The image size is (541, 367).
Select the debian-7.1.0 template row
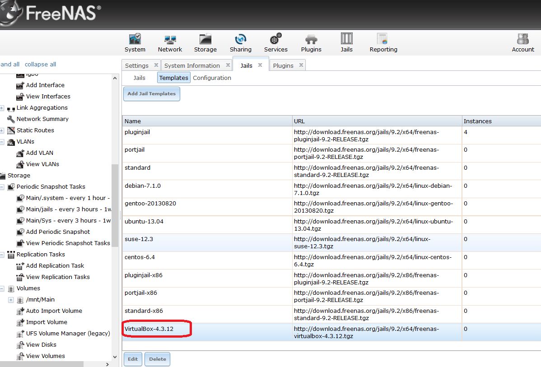331,189
